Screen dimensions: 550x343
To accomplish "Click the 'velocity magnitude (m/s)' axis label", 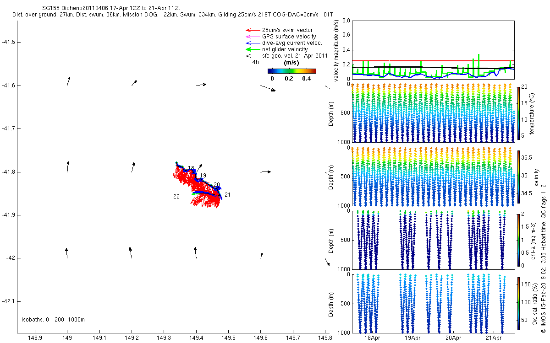I will point(336,50).
